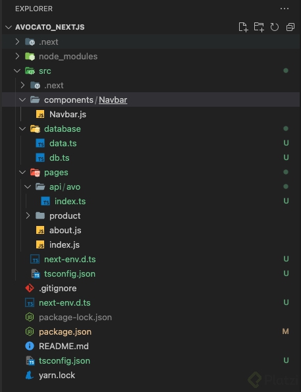The image size is (301, 392).
Task: Refresh the Explorer file tree
Action: click(275, 27)
